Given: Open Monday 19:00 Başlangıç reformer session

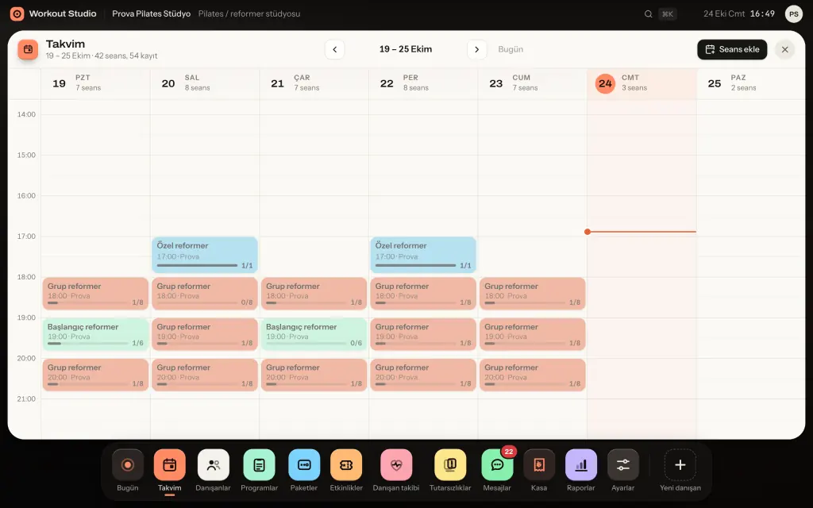Looking at the screenshot, I should tap(95, 334).
